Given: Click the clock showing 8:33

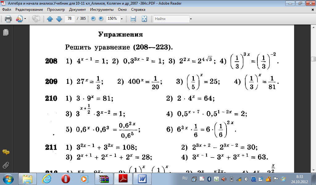Looking at the screenshot, I should tap(299, 177).
